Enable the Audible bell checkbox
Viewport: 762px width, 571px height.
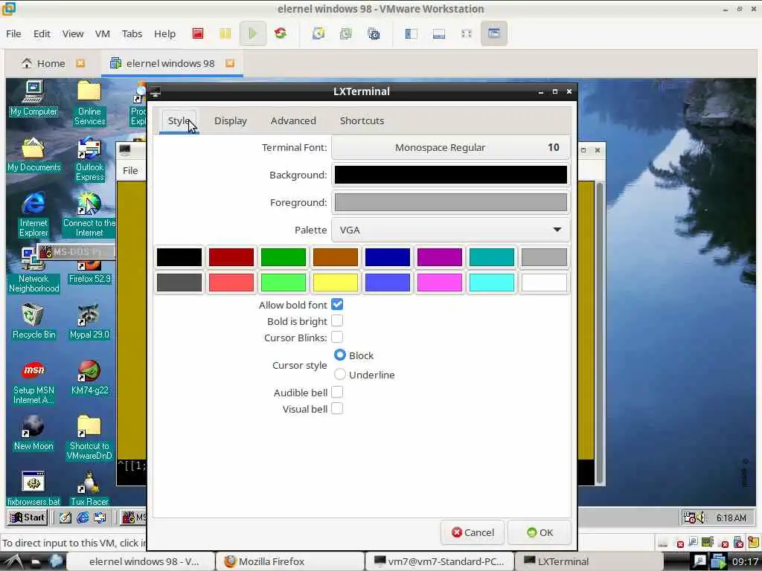click(337, 392)
